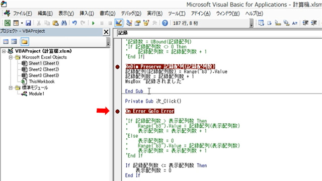322x181 pixels.
Task: Open the Properties Window toolbar icon
Action: click(137, 23)
